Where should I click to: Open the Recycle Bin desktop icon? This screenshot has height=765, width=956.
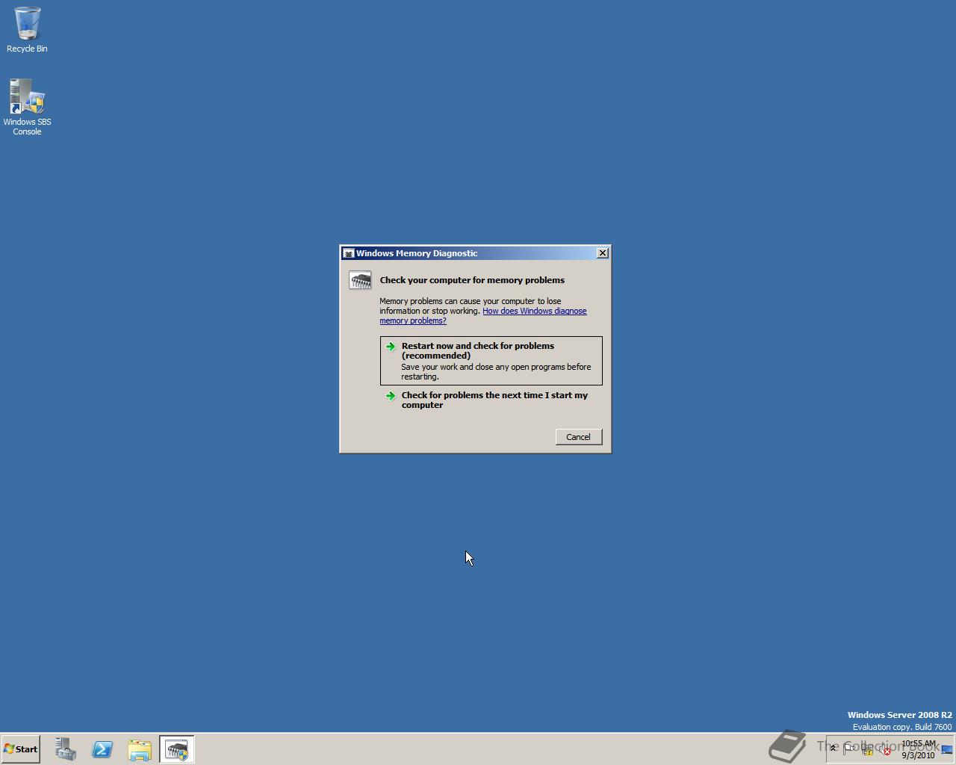click(x=27, y=30)
